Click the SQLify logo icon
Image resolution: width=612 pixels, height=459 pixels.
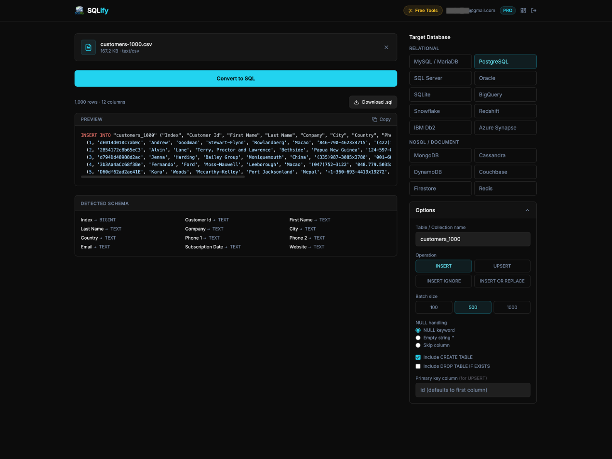click(x=79, y=10)
